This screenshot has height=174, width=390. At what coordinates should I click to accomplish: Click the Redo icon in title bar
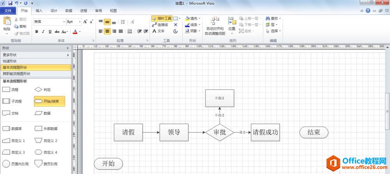click(x=26, y=3)
